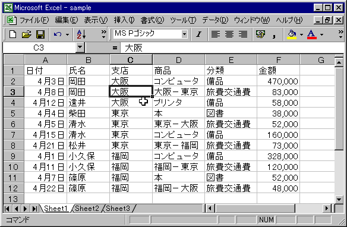Click the equals edit formula button

(115, 48)
